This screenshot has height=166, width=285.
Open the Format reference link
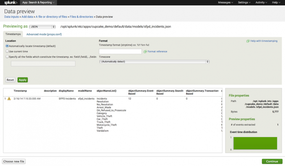(157, 51)
